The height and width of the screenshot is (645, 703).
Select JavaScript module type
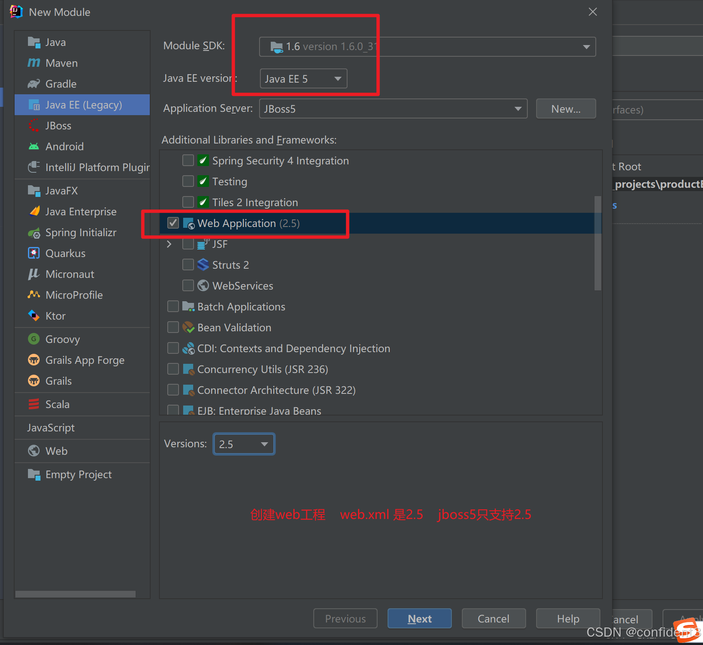82,428
